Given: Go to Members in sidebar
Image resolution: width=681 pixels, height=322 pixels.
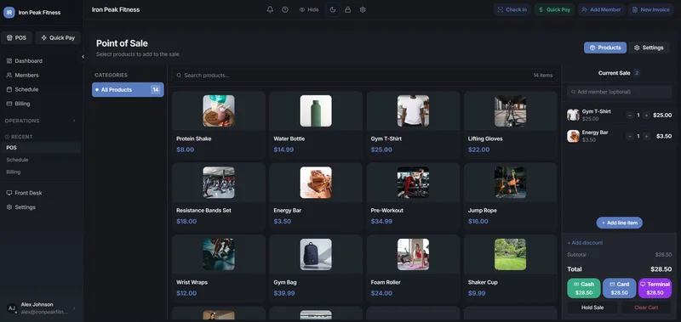Looking at the screenshot, I should coord(41,76).
